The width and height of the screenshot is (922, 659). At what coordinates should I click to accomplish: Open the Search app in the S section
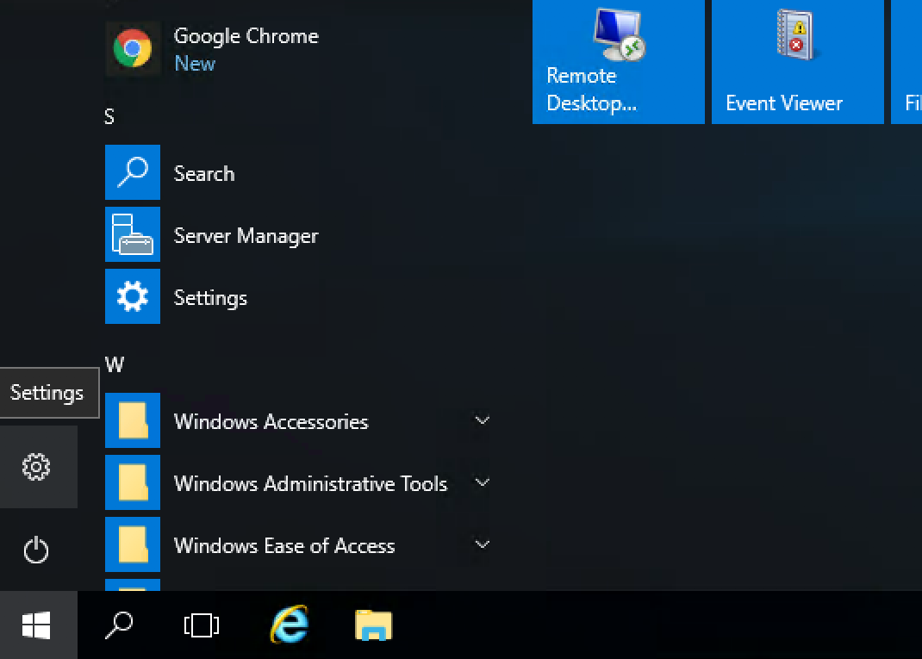[x=204, y=174]
